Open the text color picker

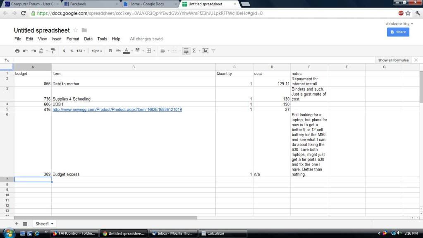(126, 51)
